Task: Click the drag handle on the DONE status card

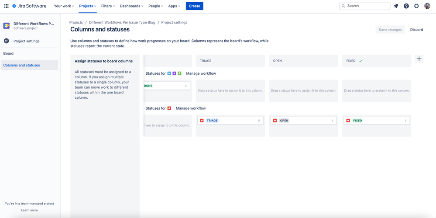Action: (186, 86)
